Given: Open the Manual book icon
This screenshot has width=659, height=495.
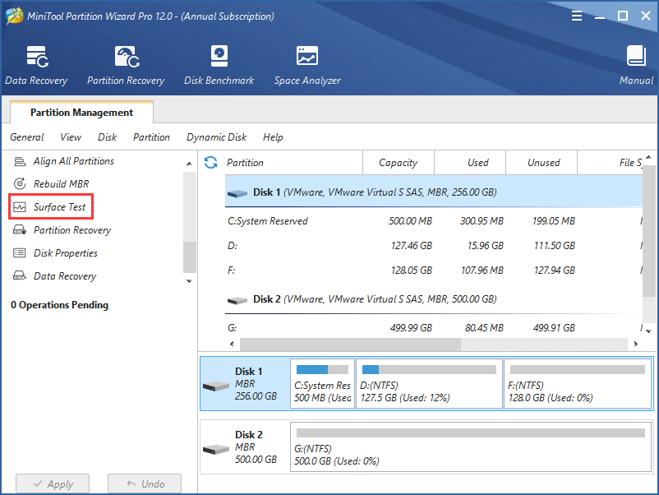Looking at the screenshot, I should [x=636, y=56].
